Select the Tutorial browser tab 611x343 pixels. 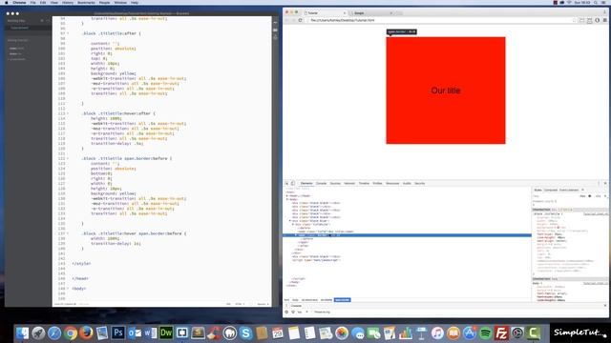pyautogui.click(x=325, y=12)
